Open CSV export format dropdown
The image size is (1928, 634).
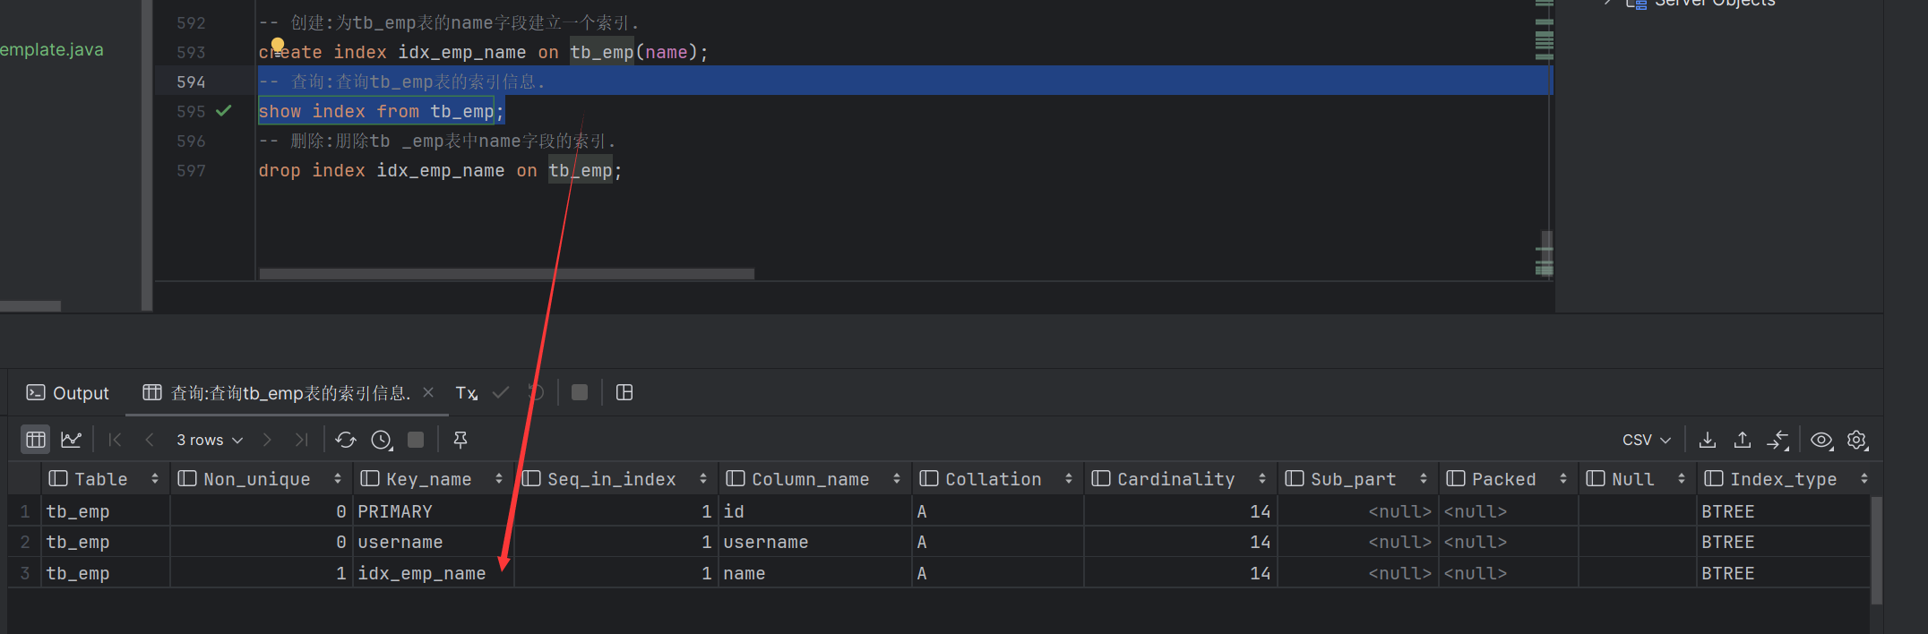1647,440
